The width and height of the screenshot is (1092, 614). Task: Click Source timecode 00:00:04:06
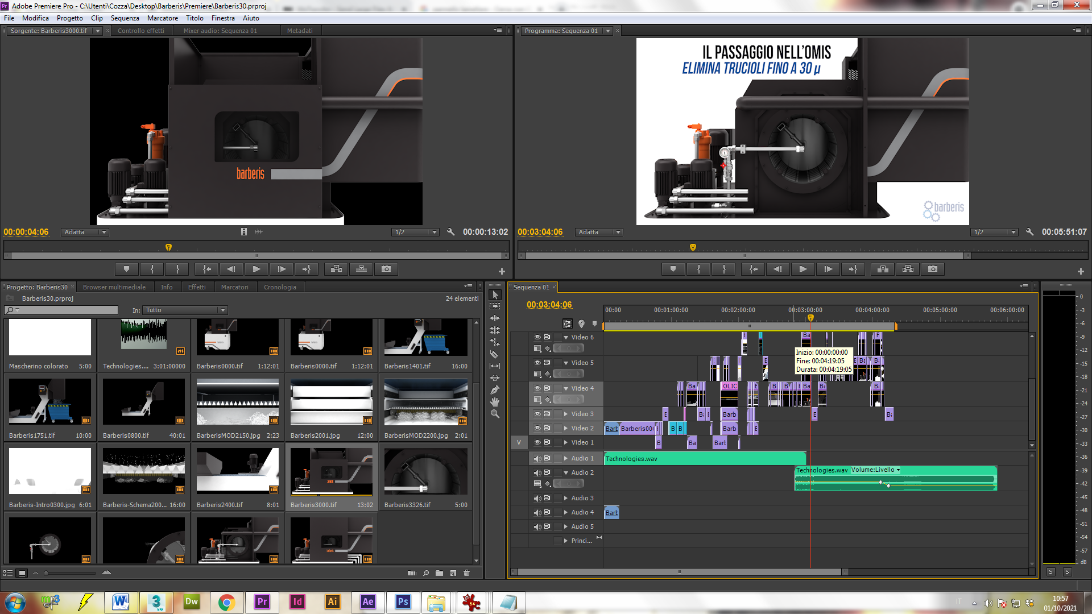[26, 232]
